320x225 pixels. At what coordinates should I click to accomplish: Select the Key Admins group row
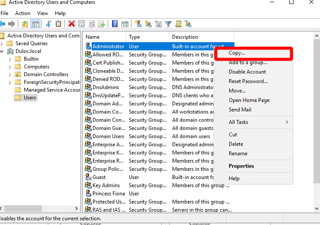159,185
